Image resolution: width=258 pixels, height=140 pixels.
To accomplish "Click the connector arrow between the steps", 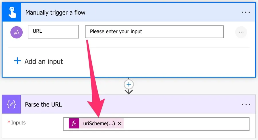I will 129,92.
